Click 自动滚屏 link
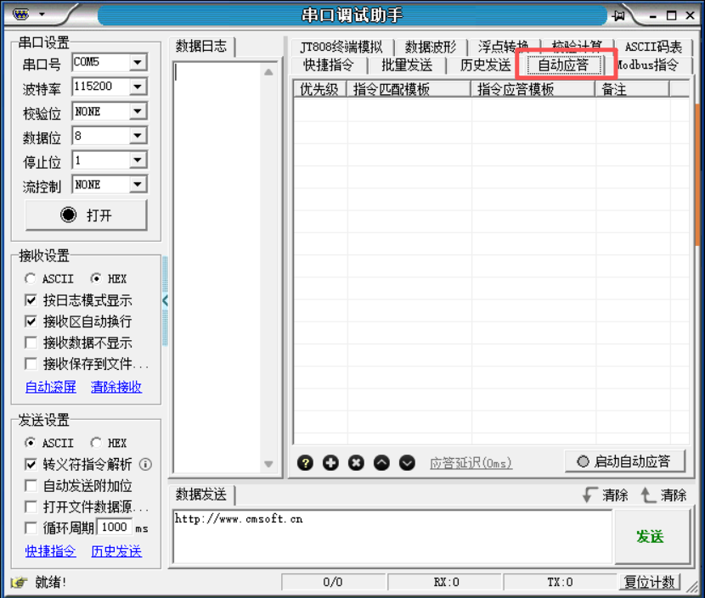 tap(51, 387)
